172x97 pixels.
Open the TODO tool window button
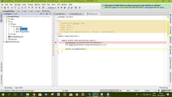point(19,88)
